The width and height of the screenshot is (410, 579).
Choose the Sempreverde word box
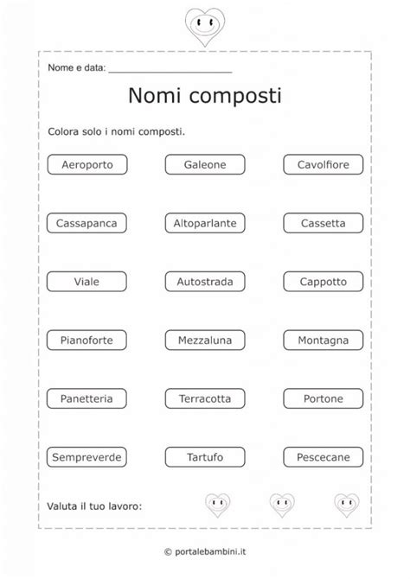(x=86, y=457)
